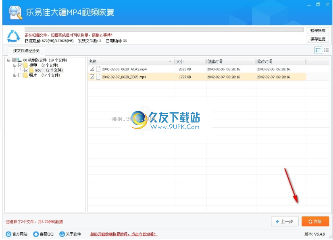Click the 关于软件 label
Viewport: 333px width, 240px height.
(x=73, y=234)
